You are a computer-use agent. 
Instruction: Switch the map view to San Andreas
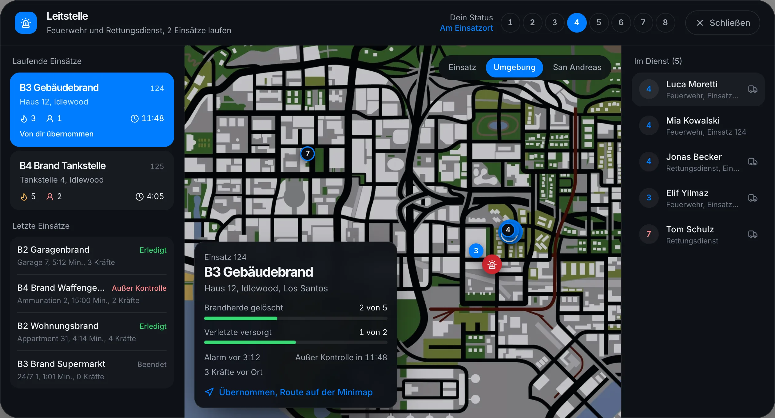click(x=577, y=67)
